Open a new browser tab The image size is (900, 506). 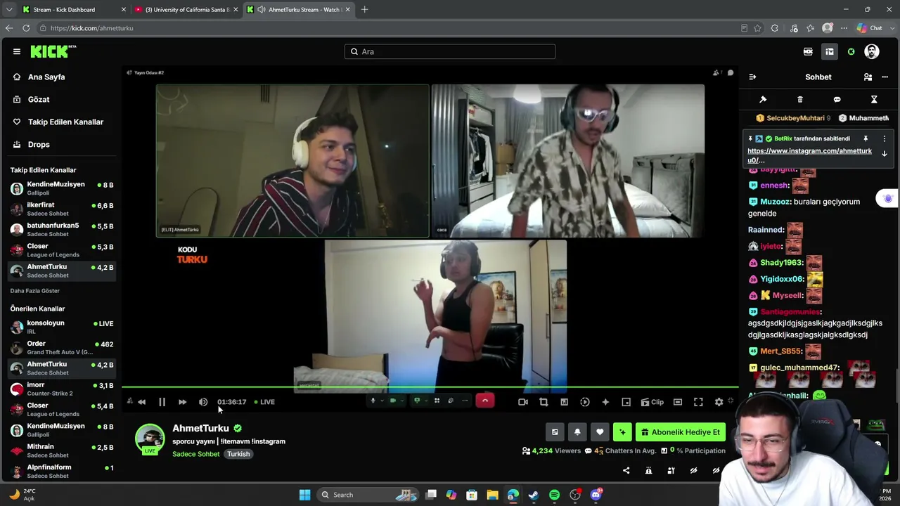pyautogui.click(x=364, y=9)
